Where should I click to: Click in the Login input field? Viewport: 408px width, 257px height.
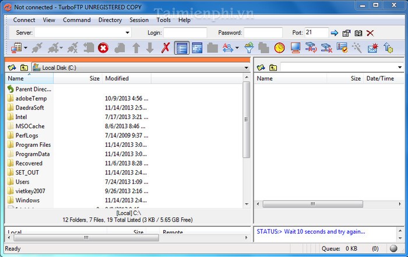point(185,33)
